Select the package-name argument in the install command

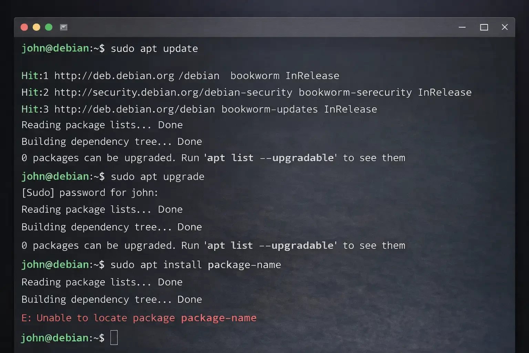[244, 264]
